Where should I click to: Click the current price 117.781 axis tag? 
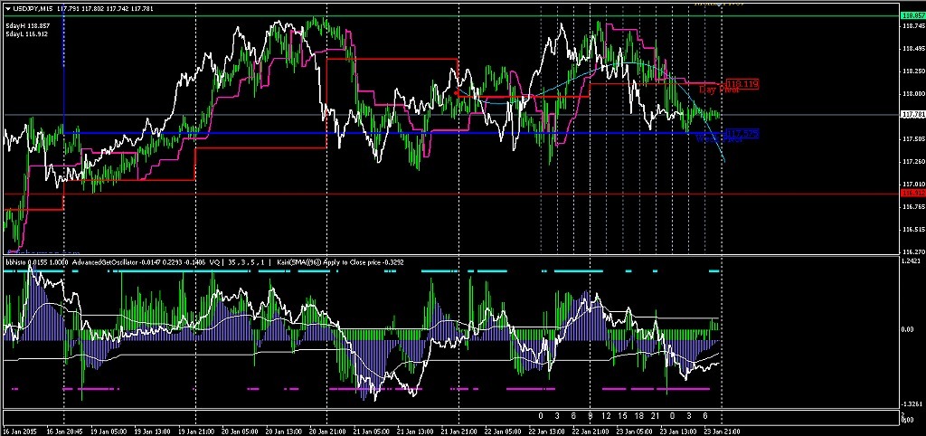click(x=912, y=115)
